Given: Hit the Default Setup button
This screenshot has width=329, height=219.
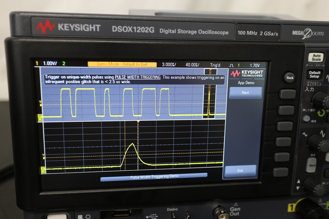Looking at the screenshot, I should click(x=315, y=75).
